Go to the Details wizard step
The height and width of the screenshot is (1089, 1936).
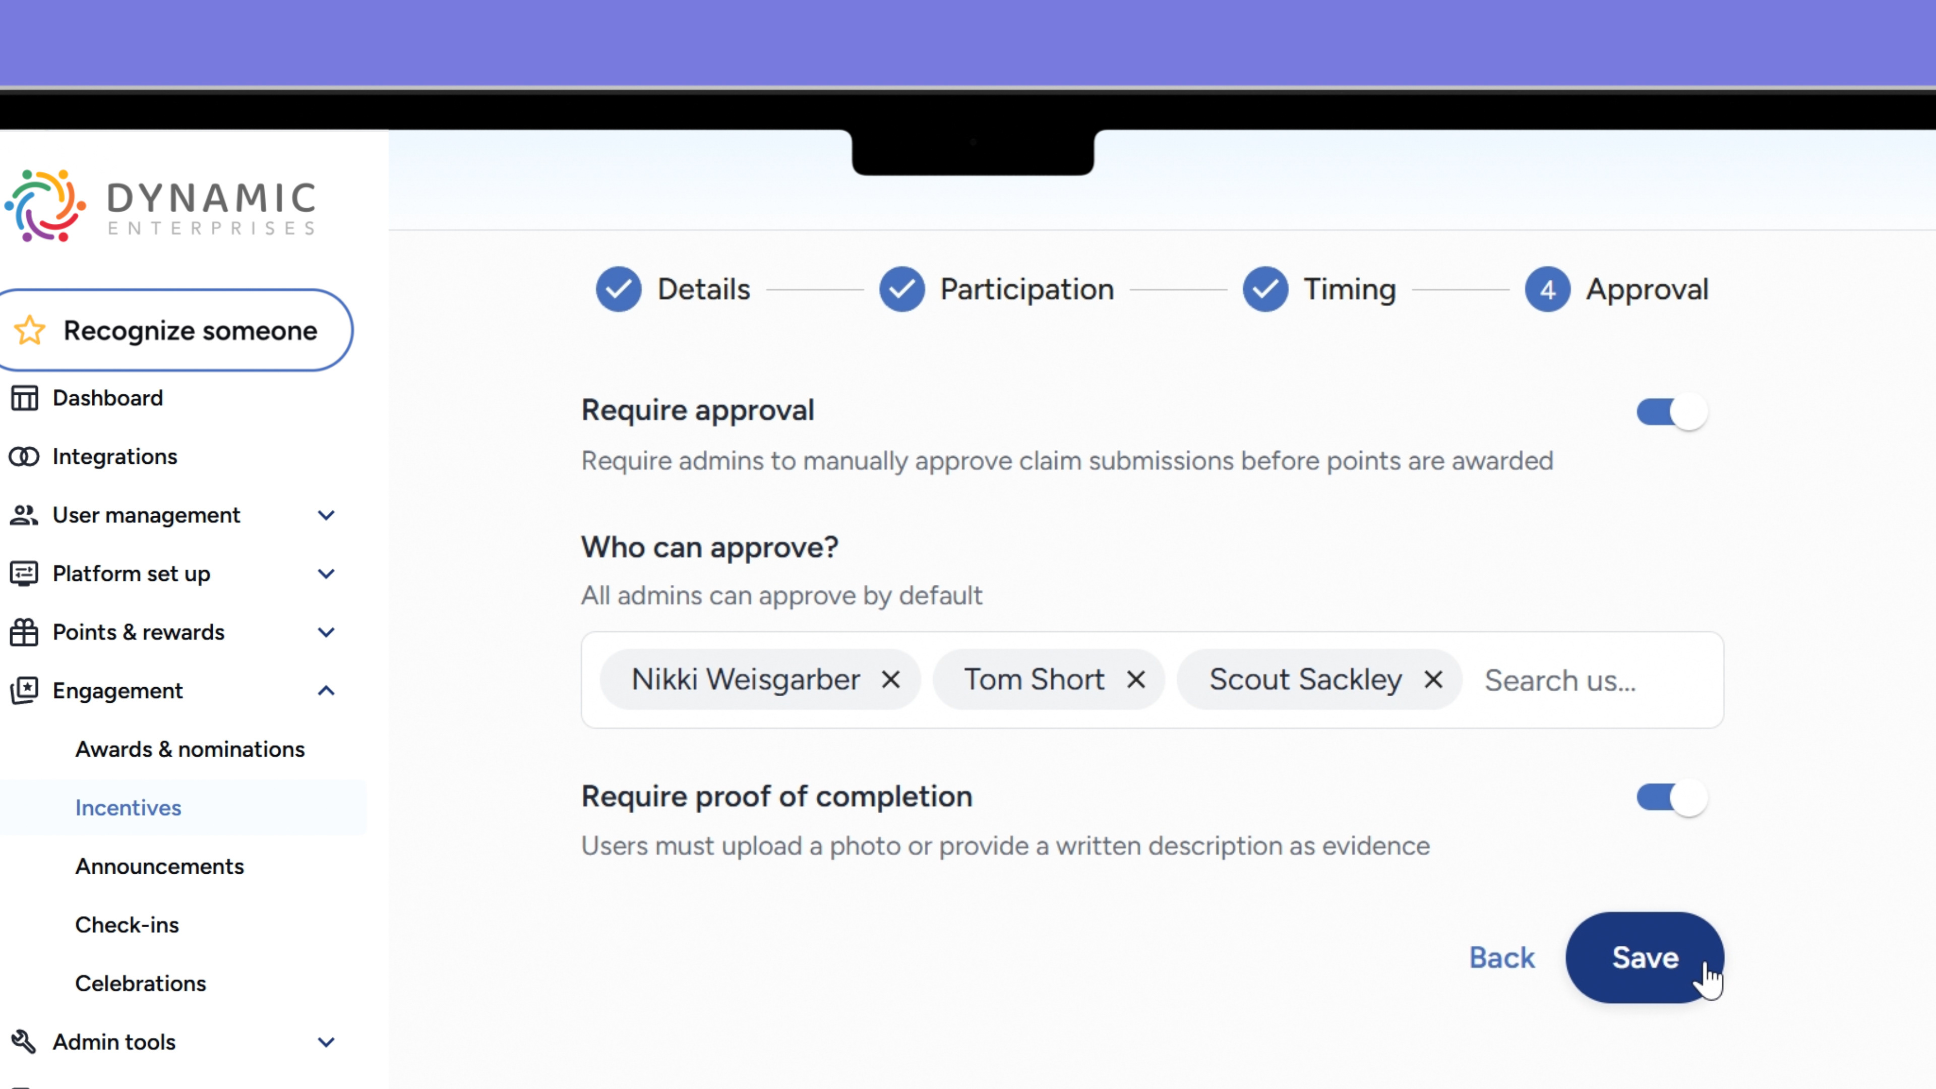pos(674,289)
